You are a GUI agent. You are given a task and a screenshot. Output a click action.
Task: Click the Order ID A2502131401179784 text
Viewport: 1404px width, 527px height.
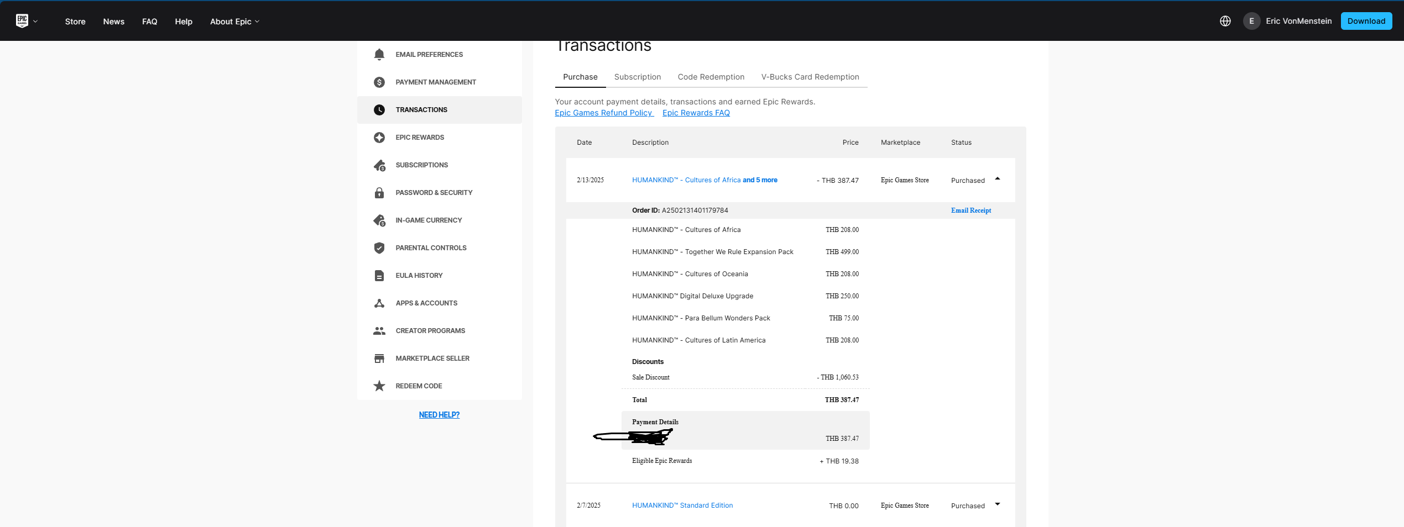pos(680,210)
